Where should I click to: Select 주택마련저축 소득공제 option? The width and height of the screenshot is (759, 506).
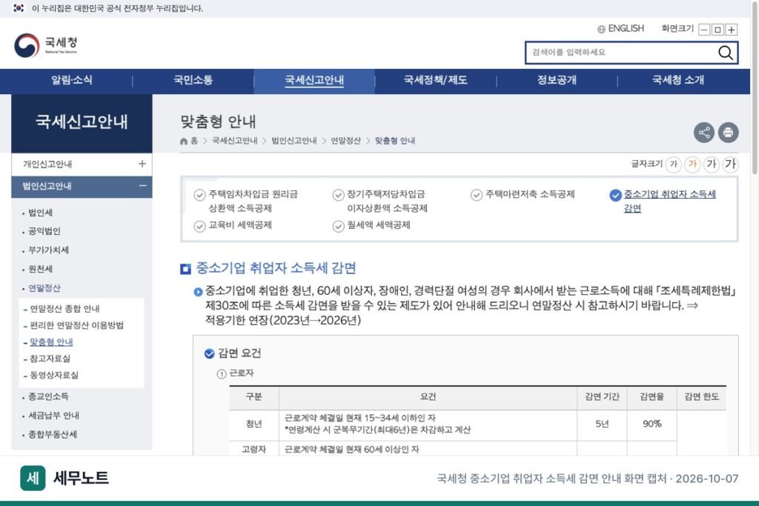tap(523, 194)
